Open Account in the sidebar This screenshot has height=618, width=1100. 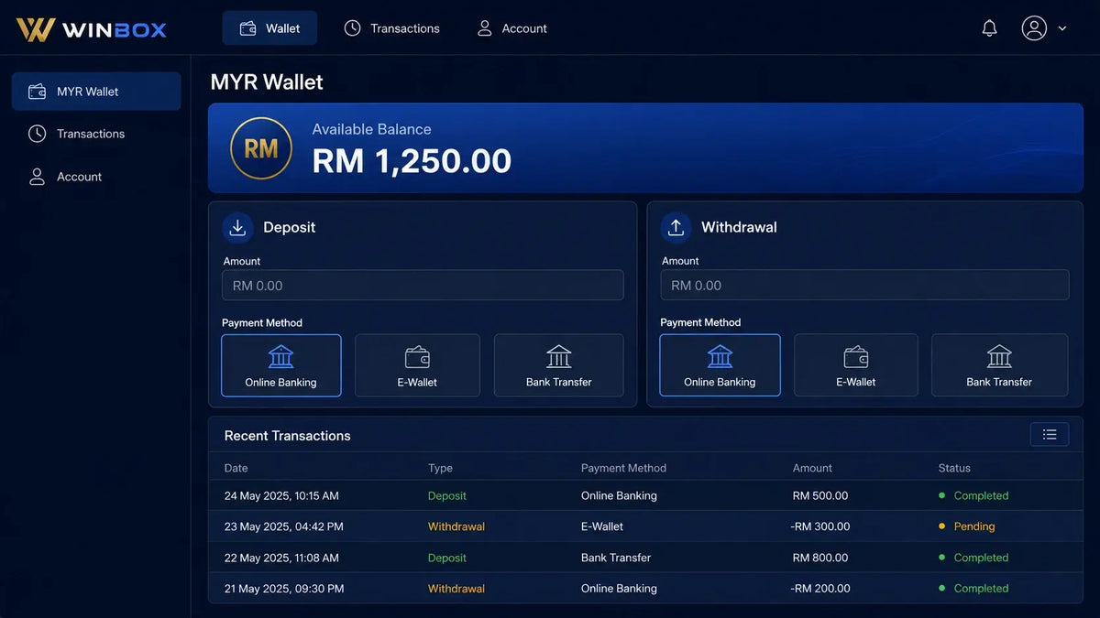[x=65, y=177]
